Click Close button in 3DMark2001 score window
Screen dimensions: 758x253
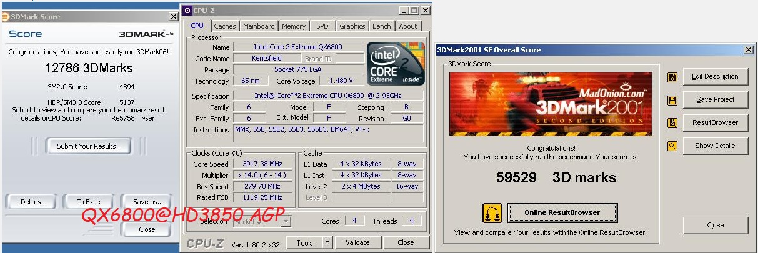[x=715, y=225]
